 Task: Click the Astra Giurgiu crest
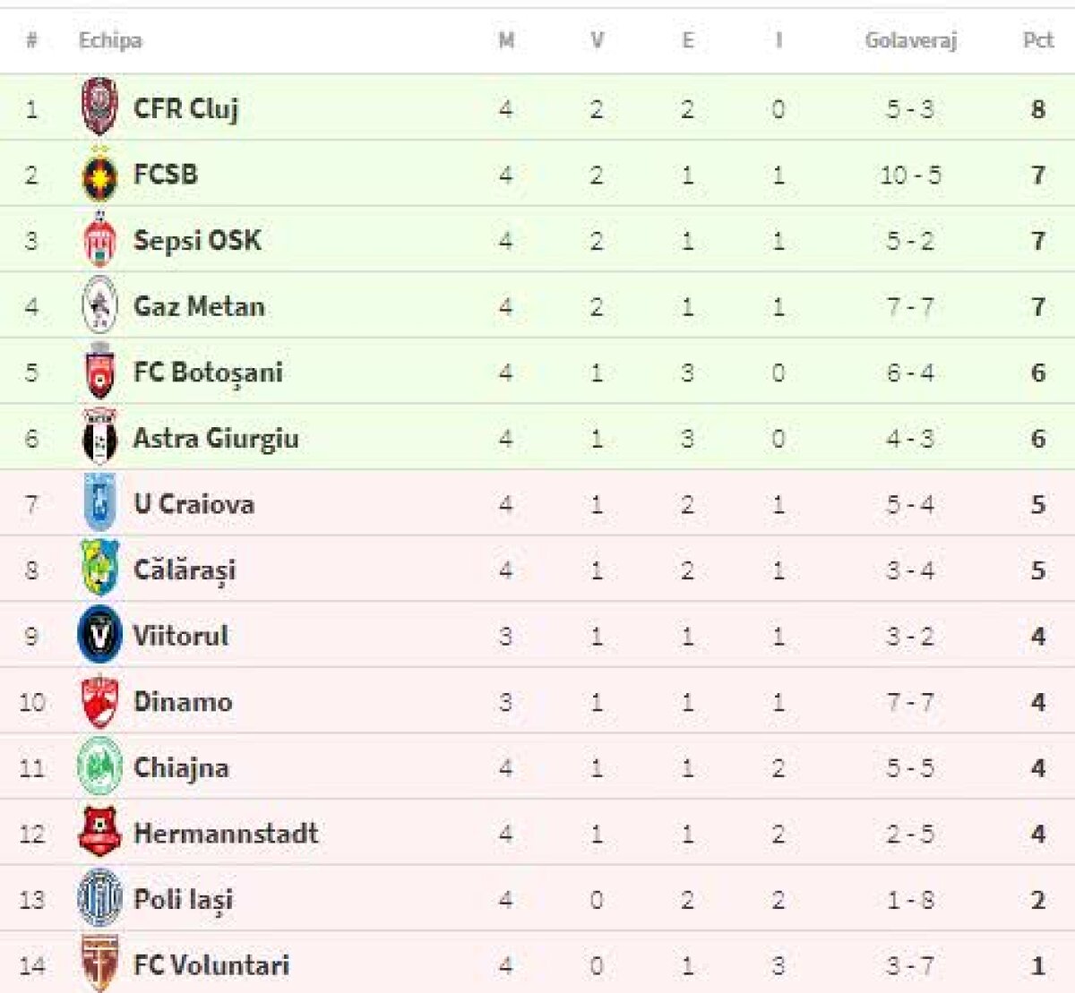tap(99, 438)
